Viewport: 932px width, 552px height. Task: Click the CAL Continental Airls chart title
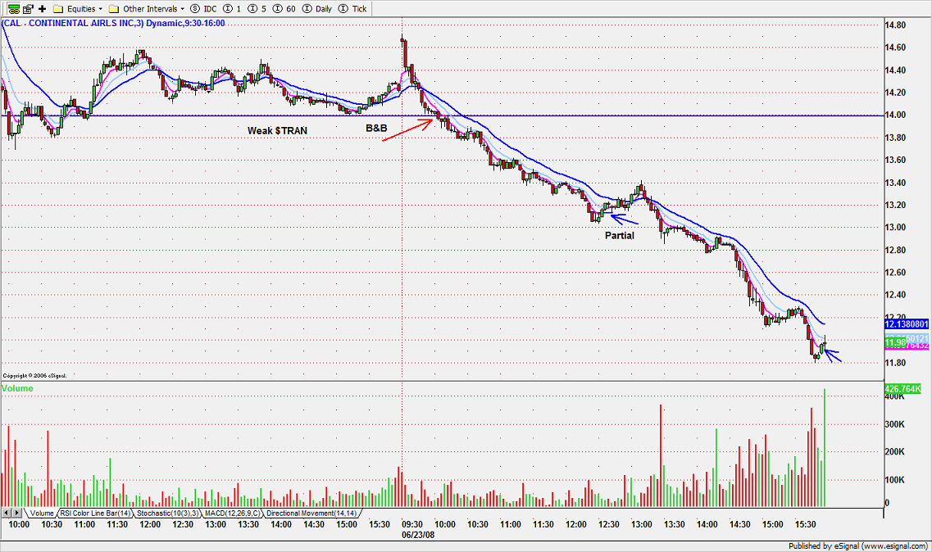113,23
